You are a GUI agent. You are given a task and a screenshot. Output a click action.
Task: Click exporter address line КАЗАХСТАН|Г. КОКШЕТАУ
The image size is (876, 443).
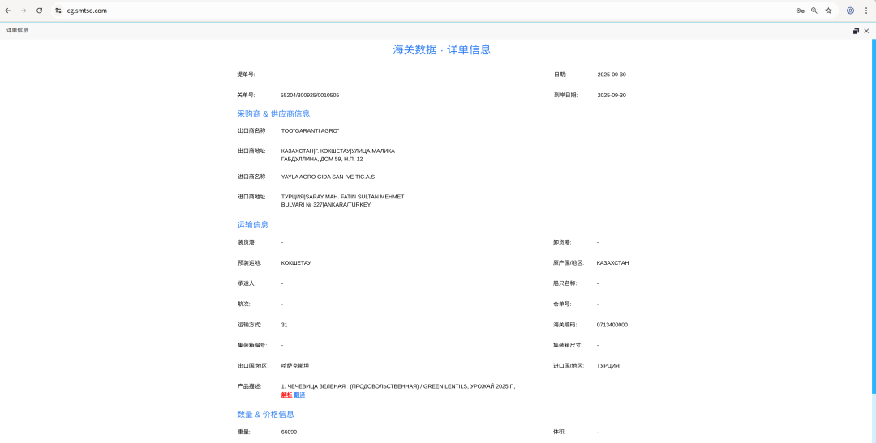[338, 151]
